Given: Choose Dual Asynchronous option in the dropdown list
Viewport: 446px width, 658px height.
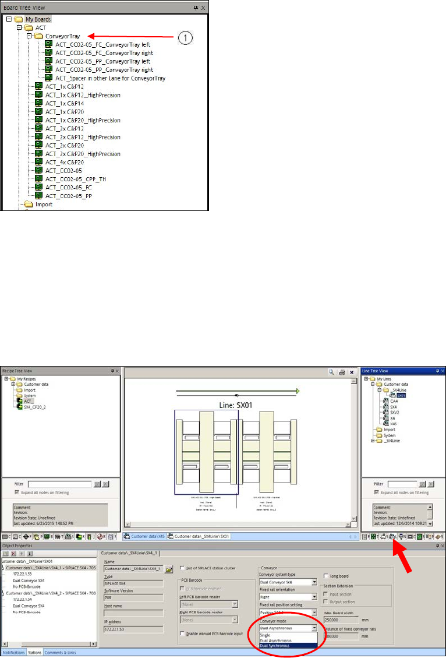Looking at the screenshot, I should (x=288, y=641).
